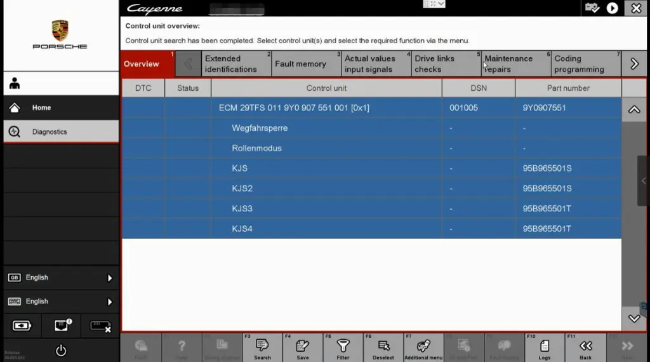Open the Filter funnel tool
650x362 pixels.
coord(343,347)
